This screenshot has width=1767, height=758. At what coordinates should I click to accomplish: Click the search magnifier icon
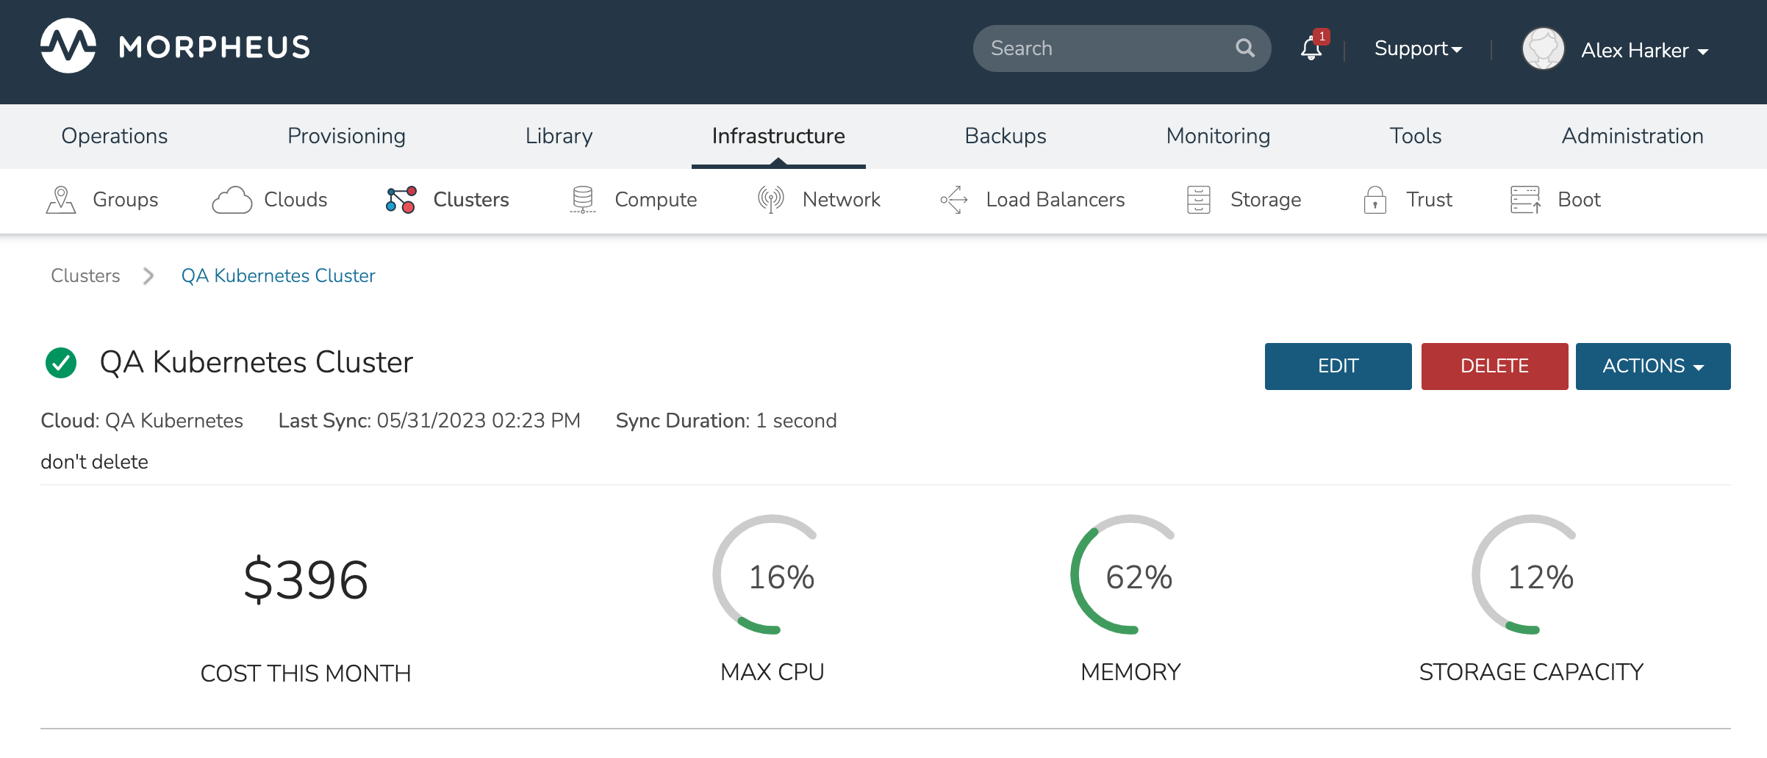[x=1244, y=48]
